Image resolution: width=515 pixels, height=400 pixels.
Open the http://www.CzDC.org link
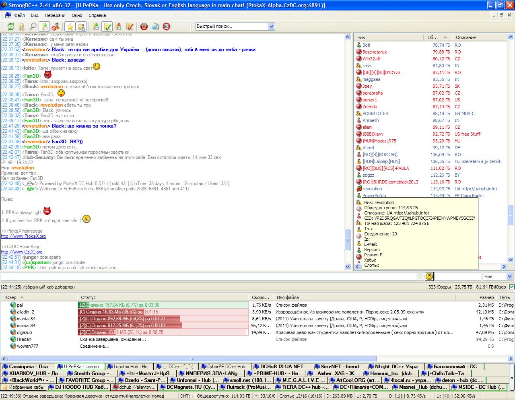click(22, 252)
